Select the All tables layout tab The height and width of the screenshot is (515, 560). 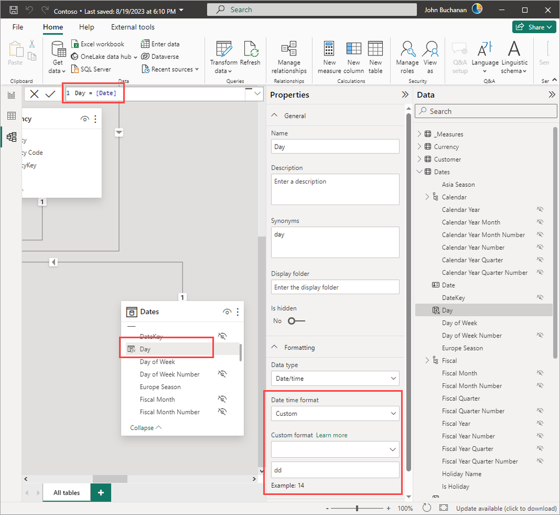tap(67, 493)
